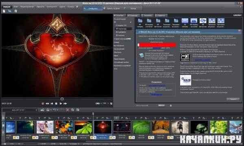Click the button at dialog's bottom right

click(x=233, y=99)
